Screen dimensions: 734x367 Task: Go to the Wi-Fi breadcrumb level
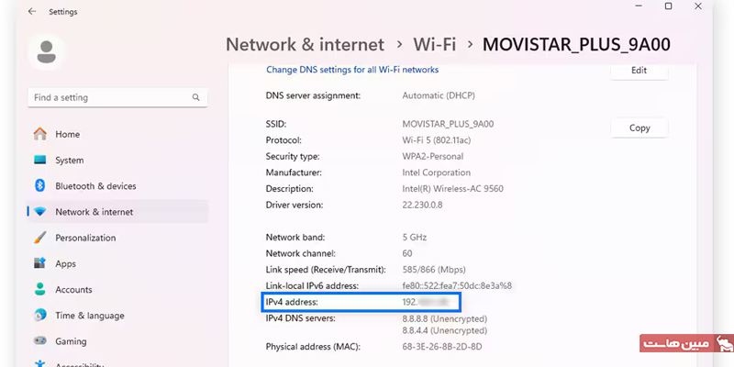click(435, 44)
